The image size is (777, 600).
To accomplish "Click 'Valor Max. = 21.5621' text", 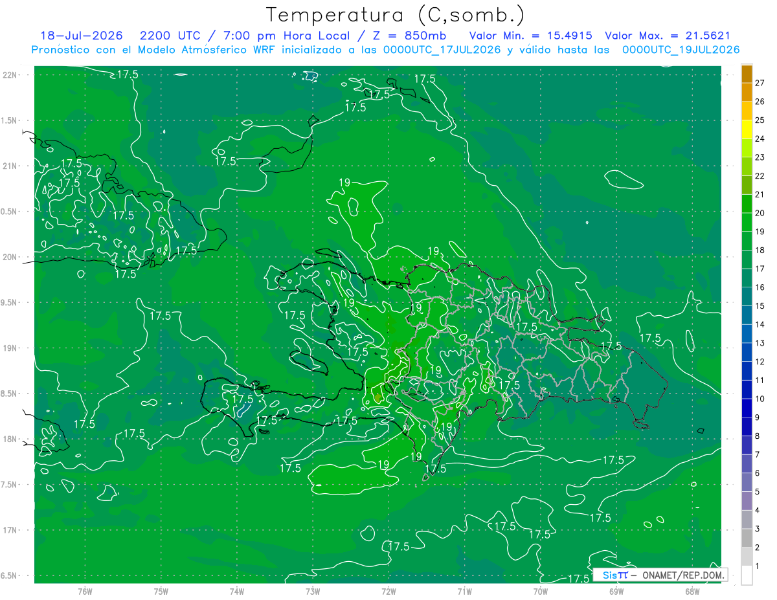I will click(x=667, y=36).
